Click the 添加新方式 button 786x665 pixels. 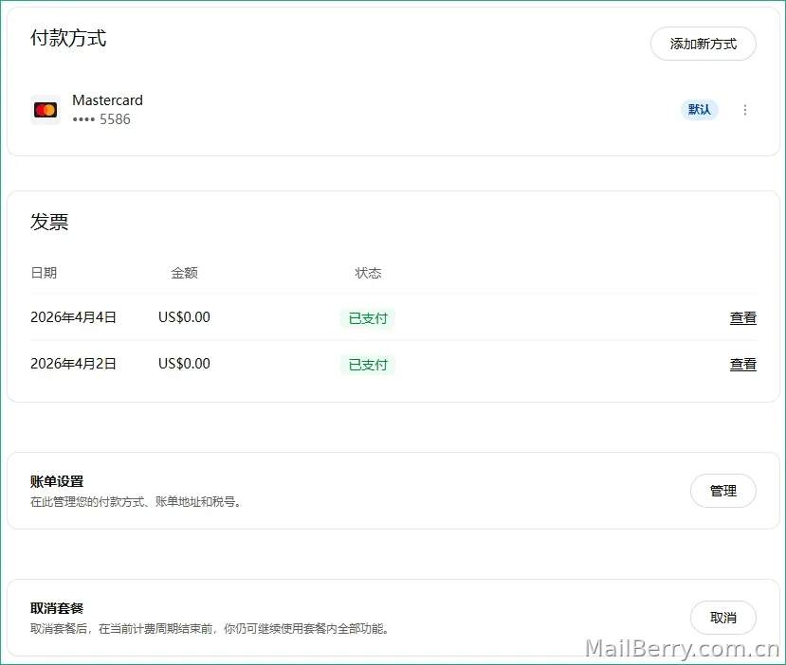tap(704, 44)
